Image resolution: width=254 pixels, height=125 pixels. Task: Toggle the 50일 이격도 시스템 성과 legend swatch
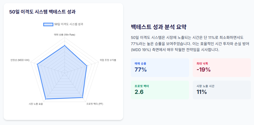point(48,24)
